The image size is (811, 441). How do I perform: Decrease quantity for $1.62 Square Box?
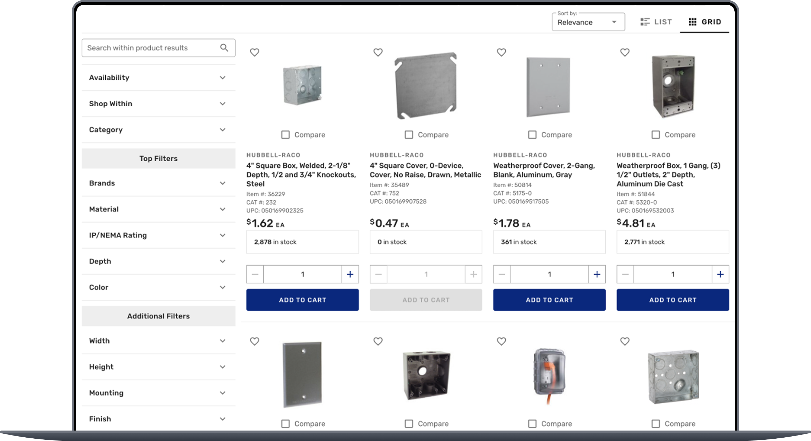pyautogui.click(x=255, y=274)
